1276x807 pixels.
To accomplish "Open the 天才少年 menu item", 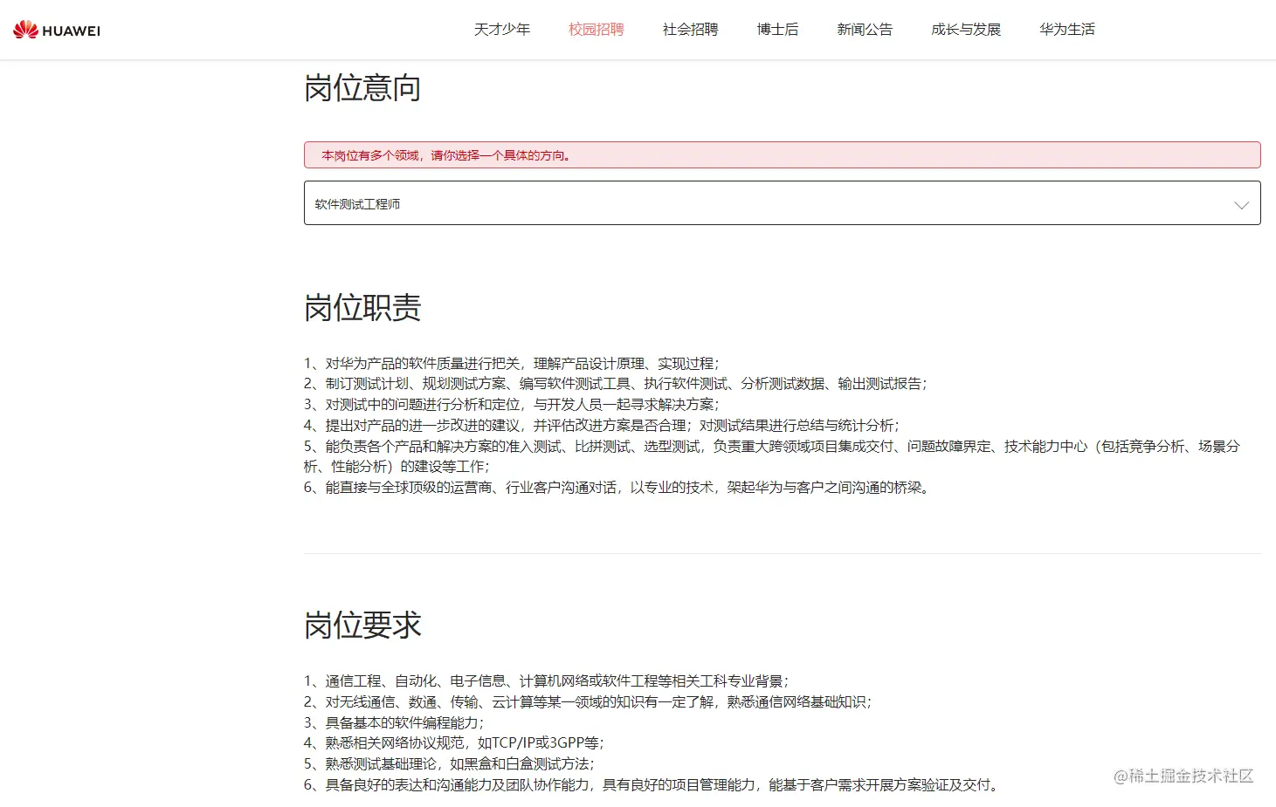I will click(502, 30).
